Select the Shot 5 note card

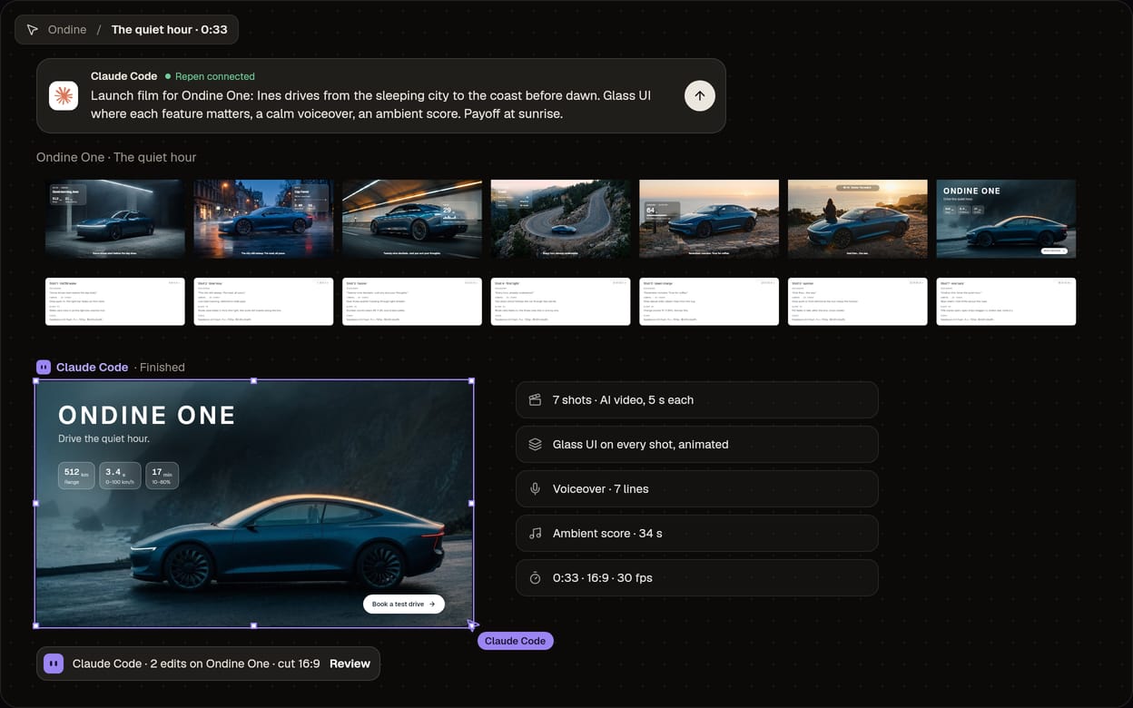tap(709, 301)
